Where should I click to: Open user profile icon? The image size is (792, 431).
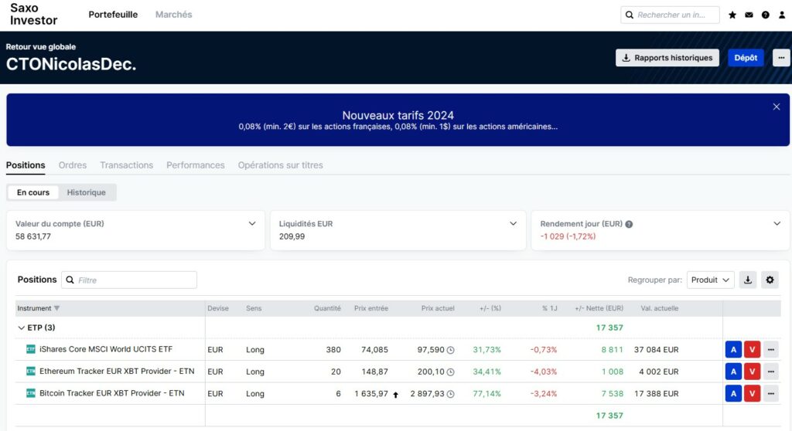(782, 15)
